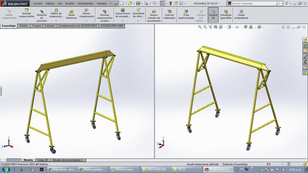The image size is (308, 173).
Task: Click Mostrar componentes ocultos
Action: [x=104, y=15]
